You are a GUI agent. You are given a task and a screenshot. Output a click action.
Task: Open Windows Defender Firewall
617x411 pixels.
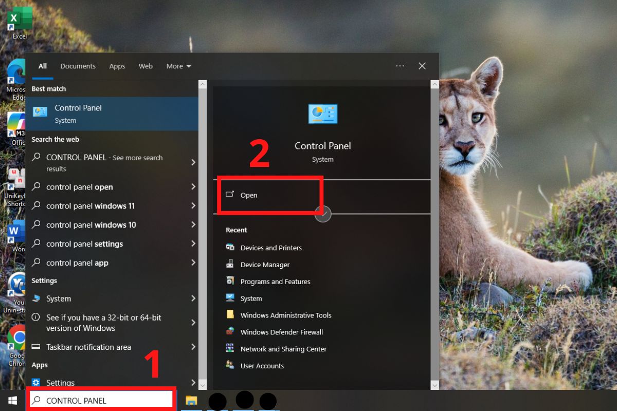point(281,332)
